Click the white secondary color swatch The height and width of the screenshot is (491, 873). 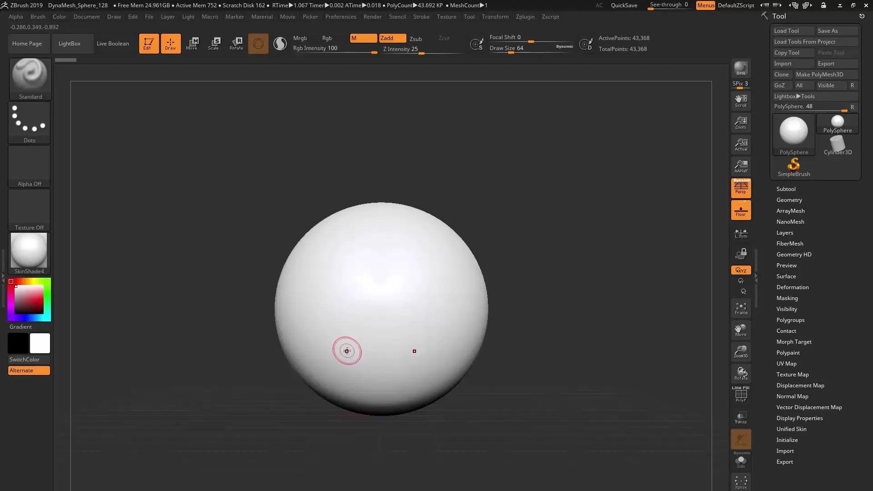(x=40, y=343)
